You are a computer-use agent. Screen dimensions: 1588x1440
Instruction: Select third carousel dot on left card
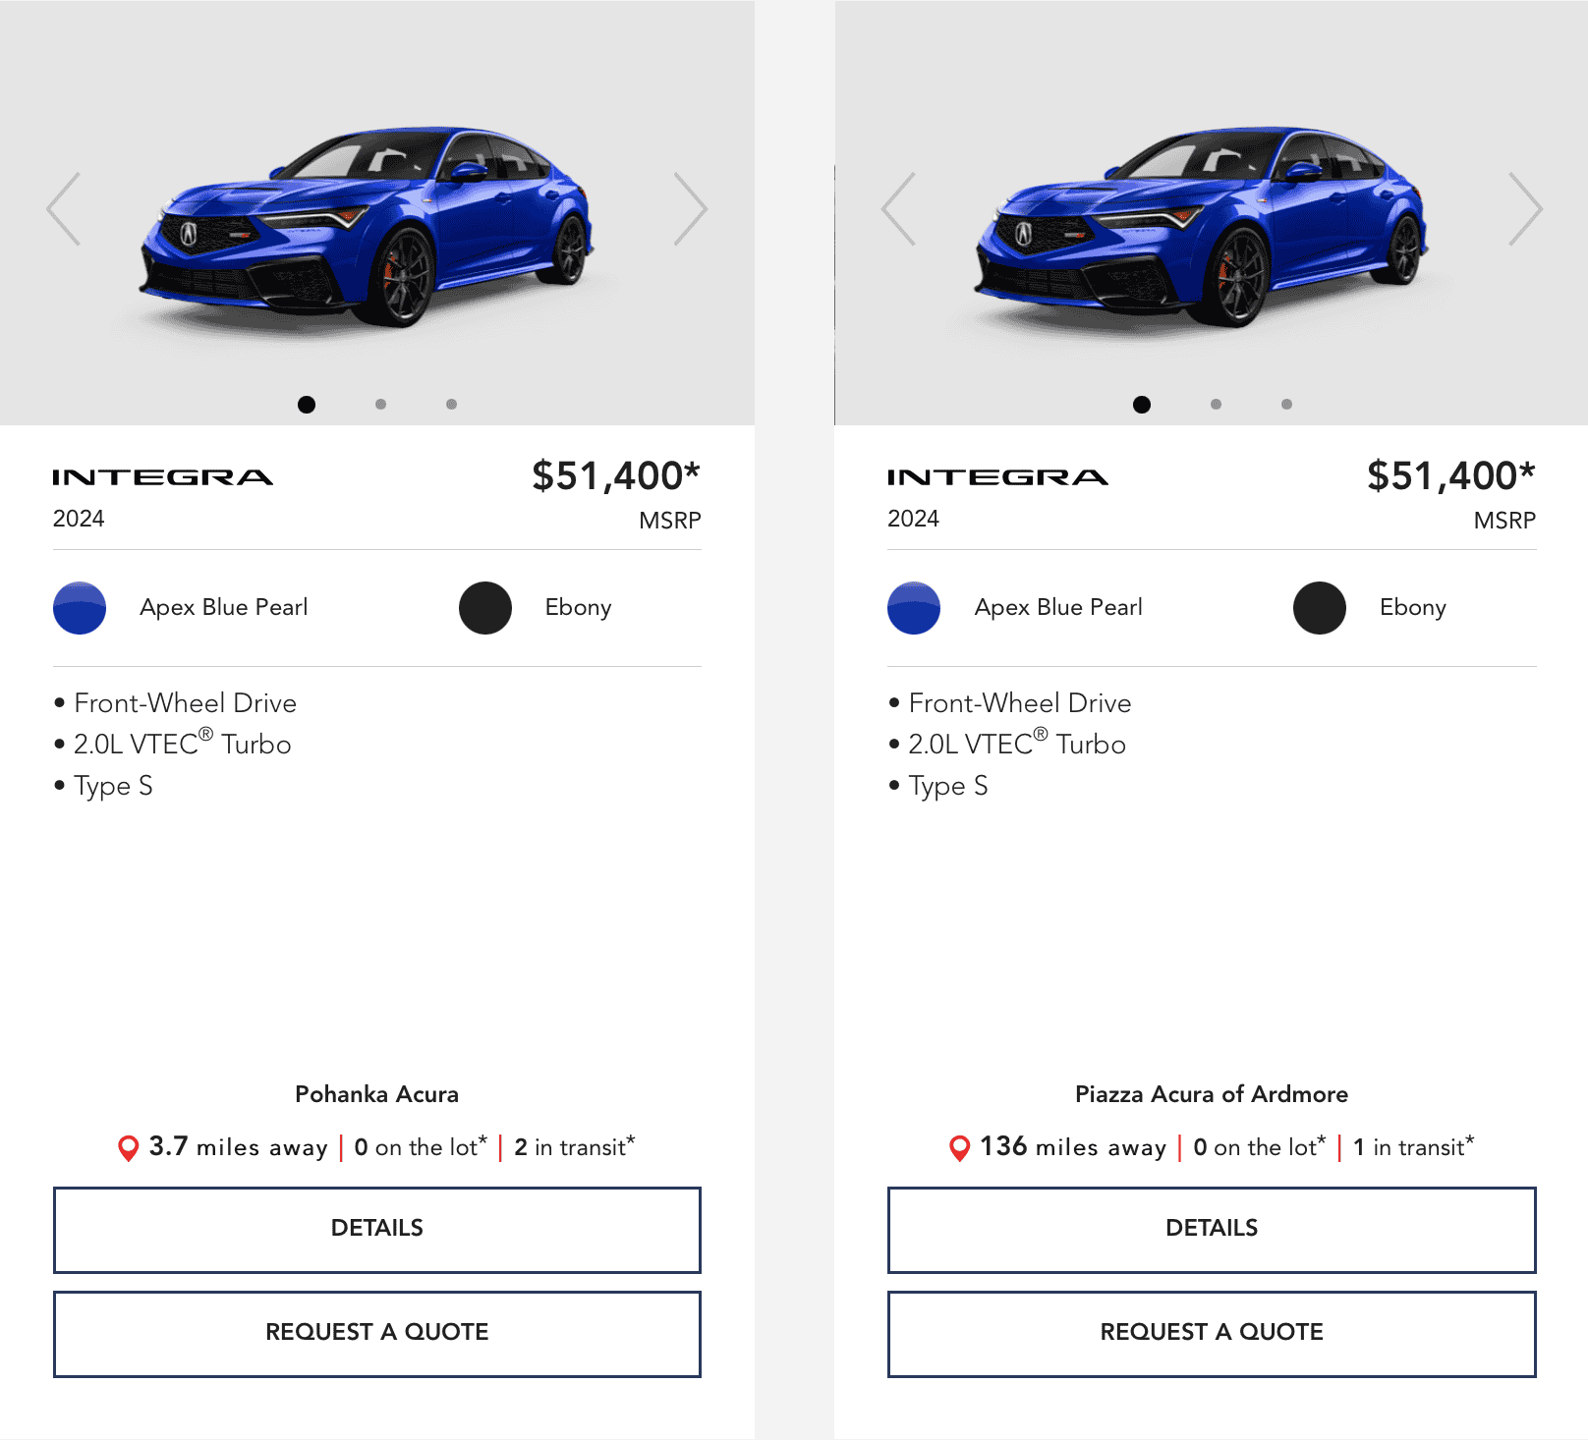coord(451,404)
